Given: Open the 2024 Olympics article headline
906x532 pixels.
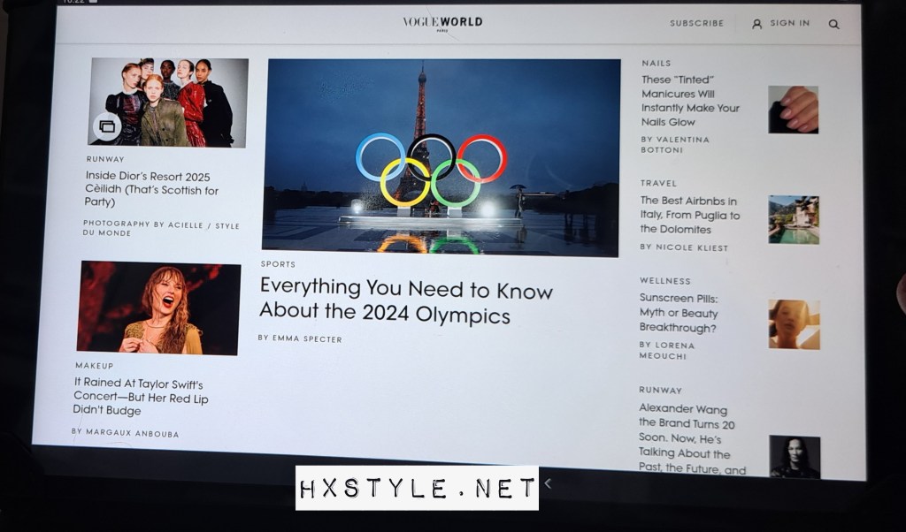Looking at the screenshot, I should click(405, 301).
